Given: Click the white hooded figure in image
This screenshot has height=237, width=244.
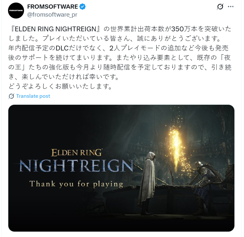Looking at the screenshot, I should click(147, 183).
